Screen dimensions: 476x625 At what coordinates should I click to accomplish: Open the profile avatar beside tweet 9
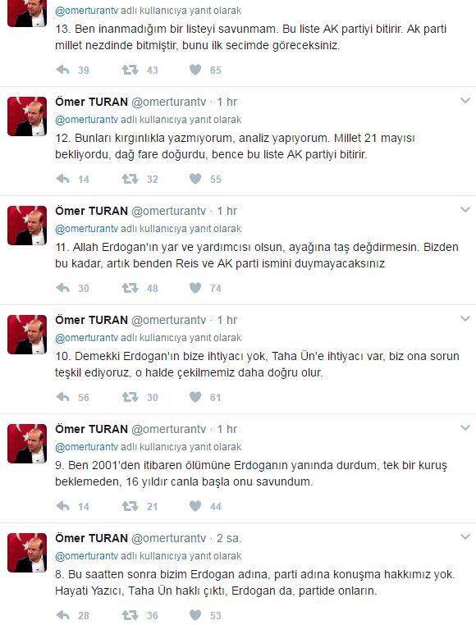pyautogui.click(x=27, y=444)
